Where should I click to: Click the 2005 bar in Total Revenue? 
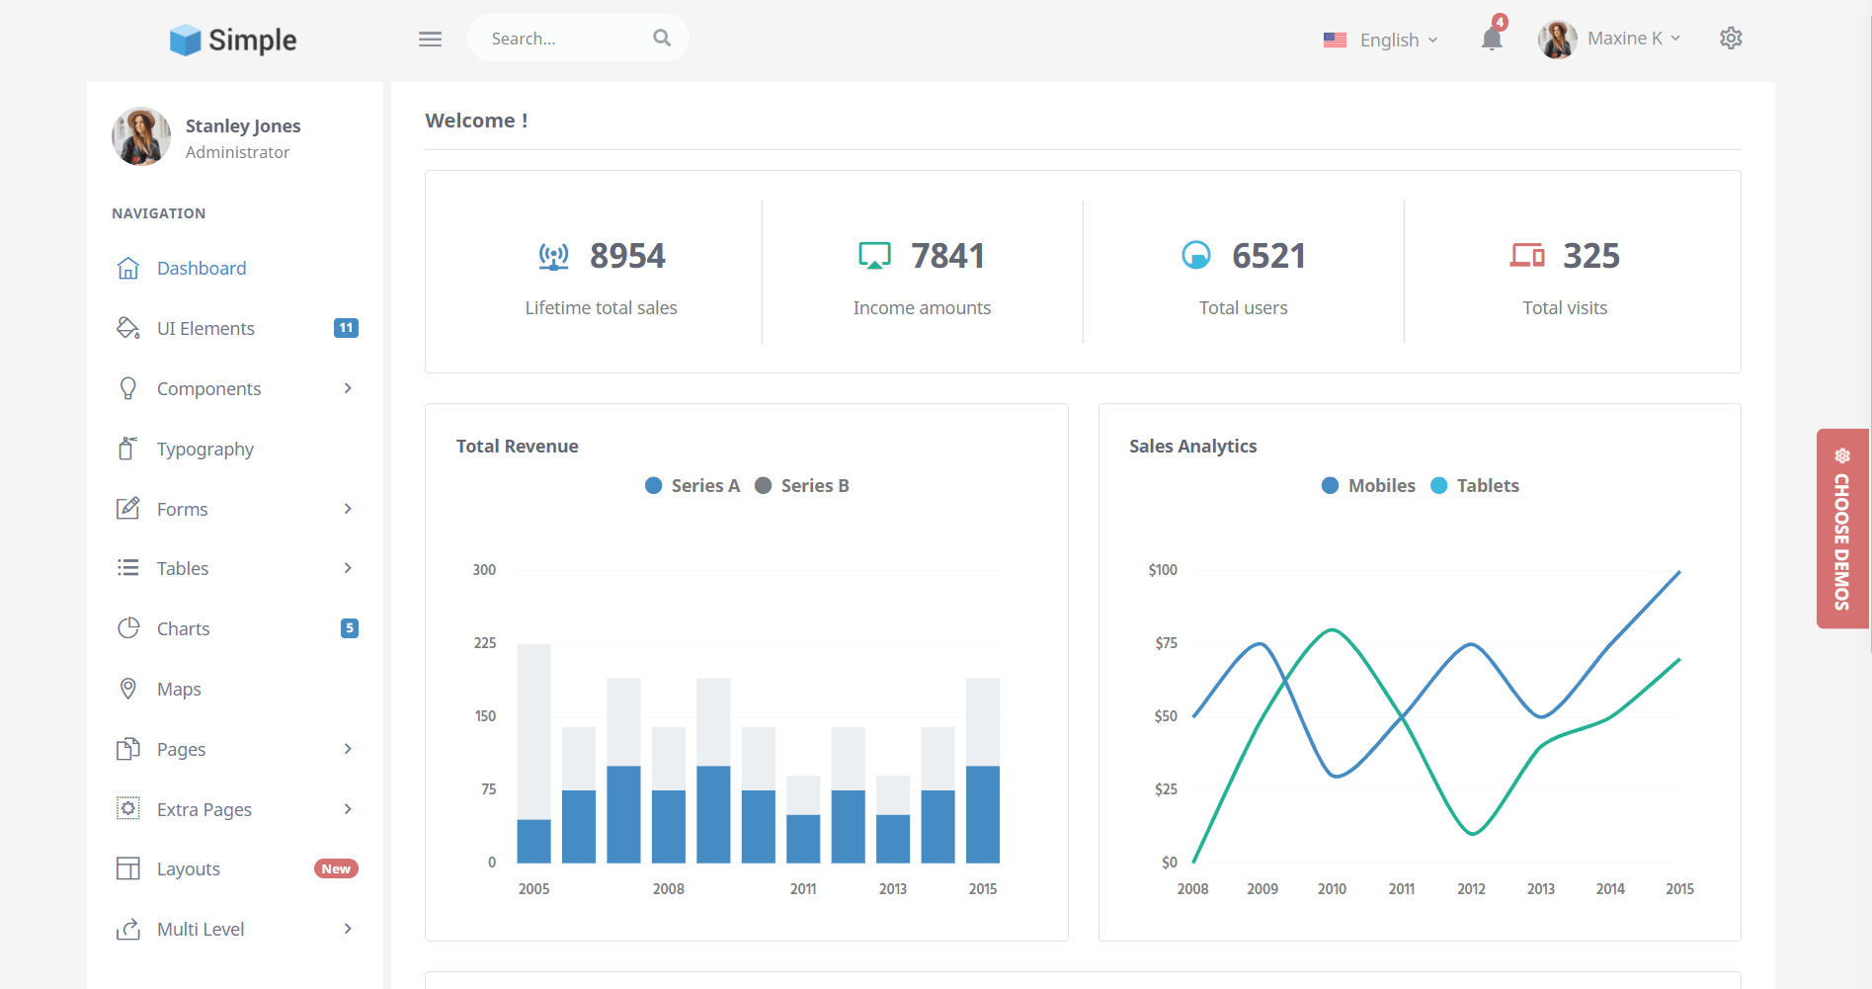coord(533,754)
